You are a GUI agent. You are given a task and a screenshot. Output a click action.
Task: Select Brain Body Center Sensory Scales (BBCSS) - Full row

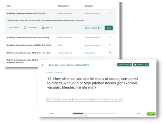pyautogui.click(x=26, y=13)
